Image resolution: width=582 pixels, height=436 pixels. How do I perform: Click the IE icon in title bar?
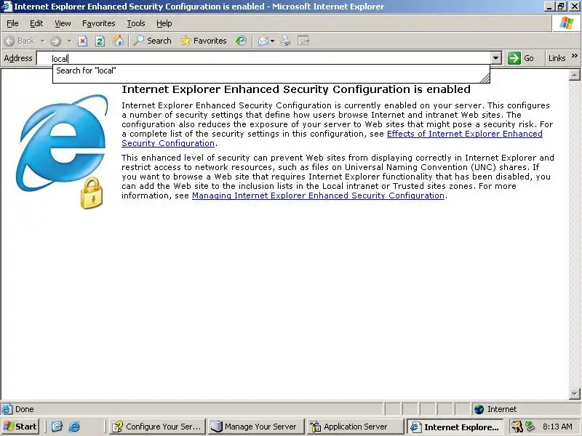7,7
